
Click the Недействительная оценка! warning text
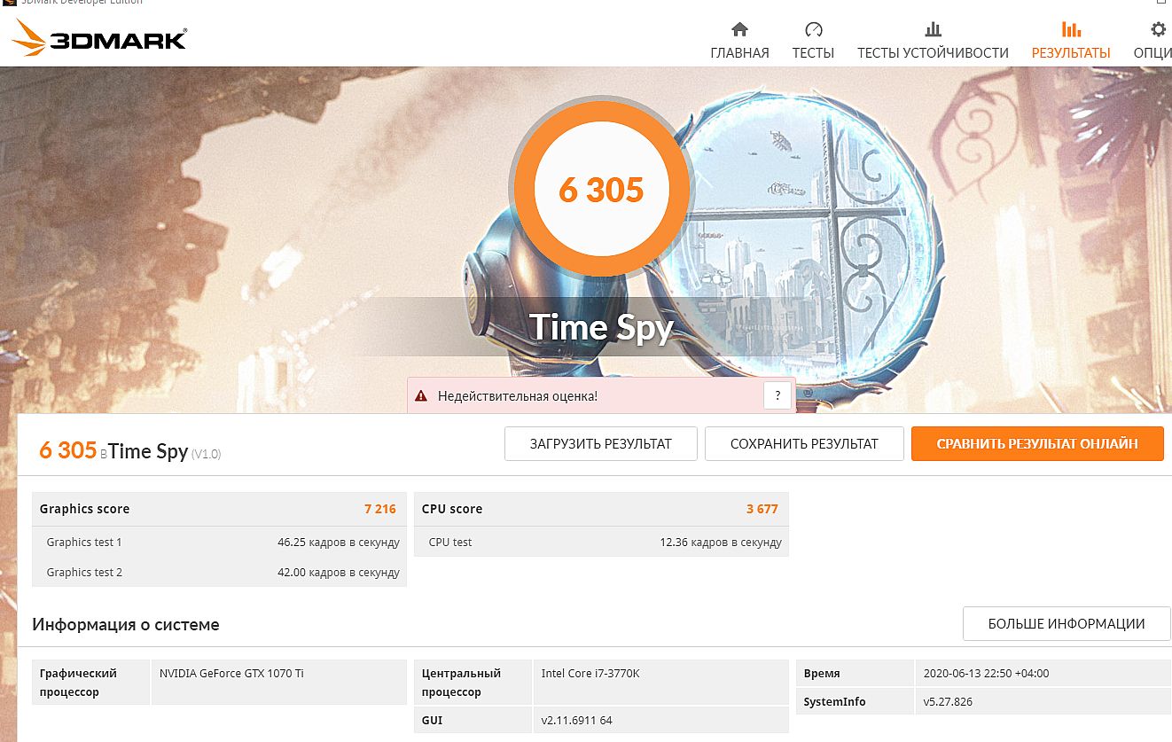(518, 396)
